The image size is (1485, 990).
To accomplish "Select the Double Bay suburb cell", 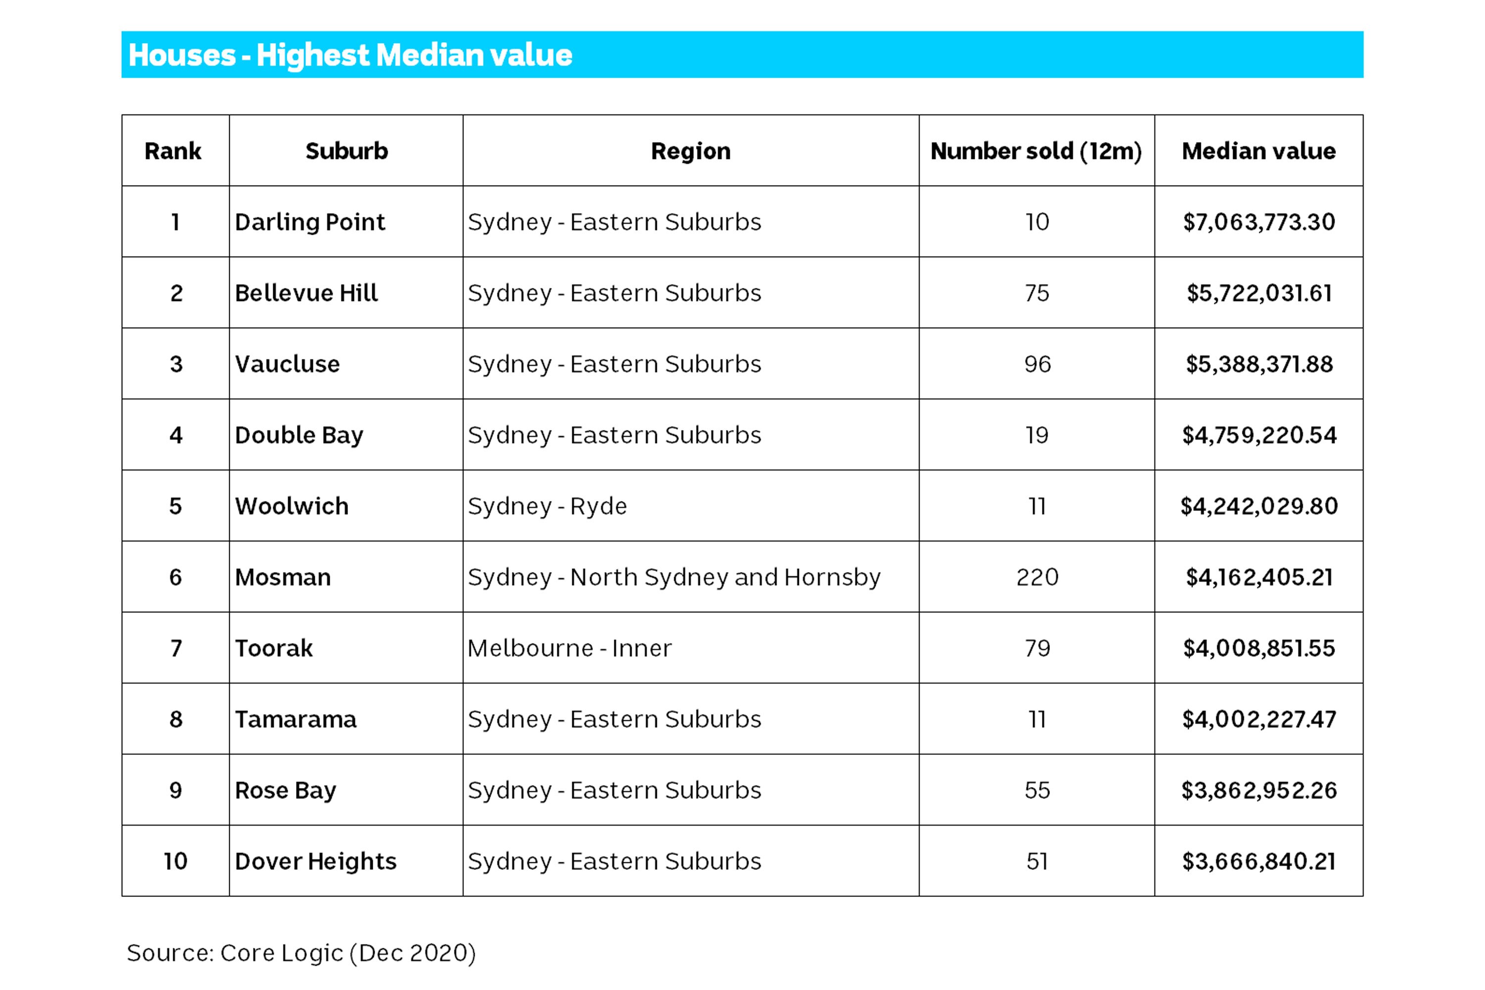I will (299, 435).
